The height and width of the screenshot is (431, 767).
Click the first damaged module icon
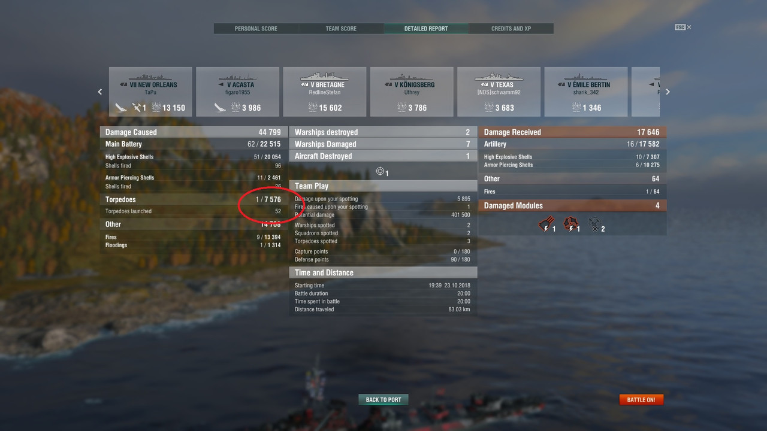click(x=546, y=224)
